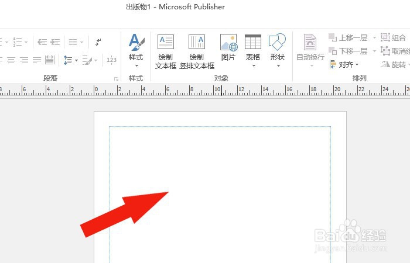
Task: Open the numbered list style dropdown arrow
Action: click(x=26, y=42)
